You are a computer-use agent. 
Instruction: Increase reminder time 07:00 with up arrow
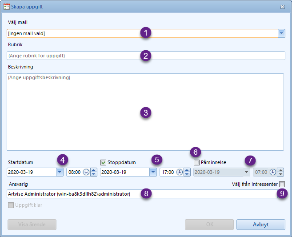pos(280,170)
